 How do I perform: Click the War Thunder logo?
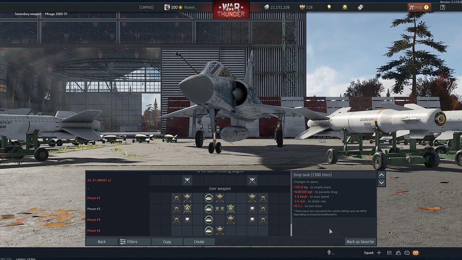(x=231, y=9)
